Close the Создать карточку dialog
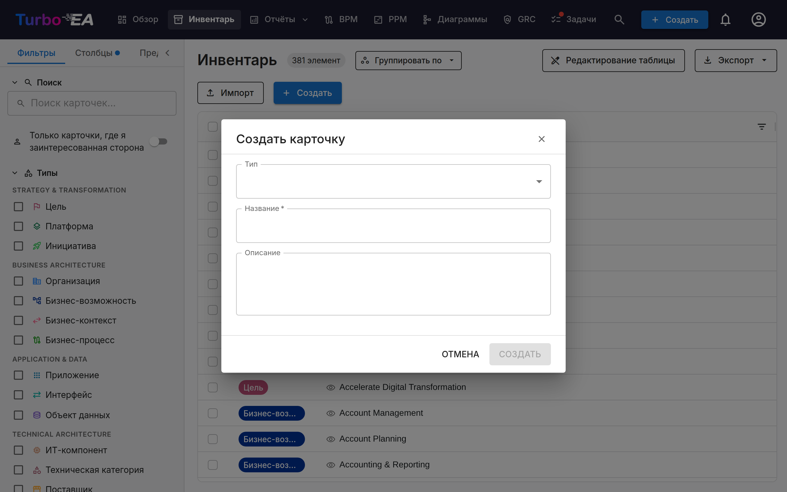Screen dimensions: 787x492 [541, 139]
